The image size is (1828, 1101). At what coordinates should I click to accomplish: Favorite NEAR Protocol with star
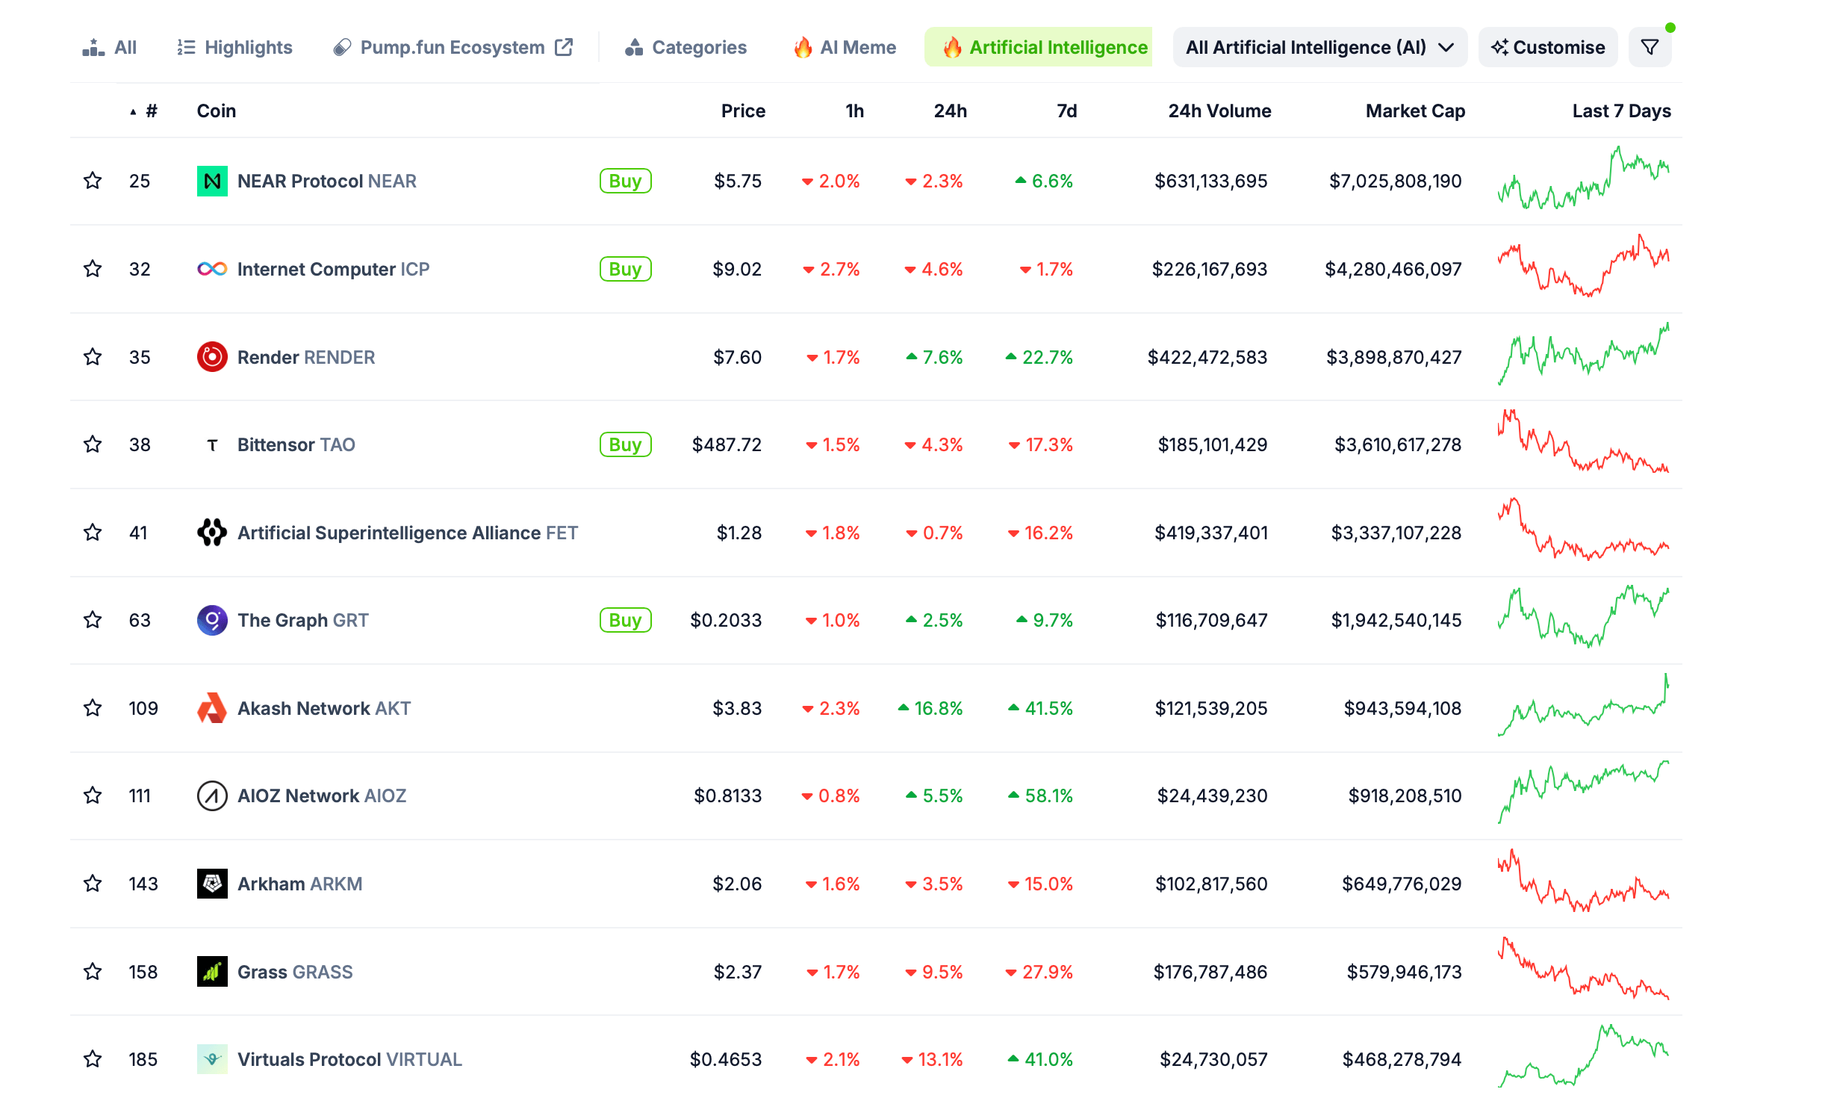point(93,181)
